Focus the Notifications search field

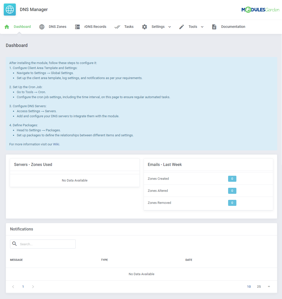pos(43,244)
